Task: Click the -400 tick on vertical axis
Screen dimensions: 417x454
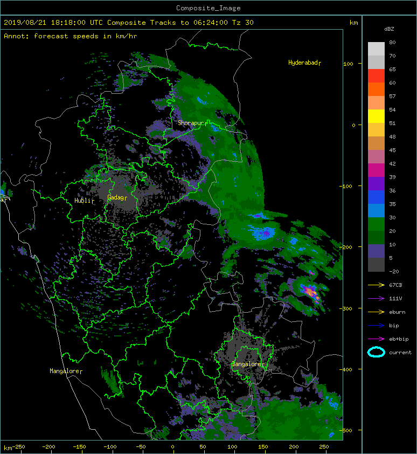Action: [x=345, y=369]
